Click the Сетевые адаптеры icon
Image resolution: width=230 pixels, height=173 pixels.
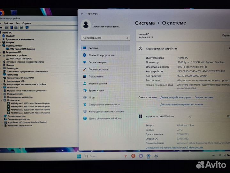pos(5,116)
